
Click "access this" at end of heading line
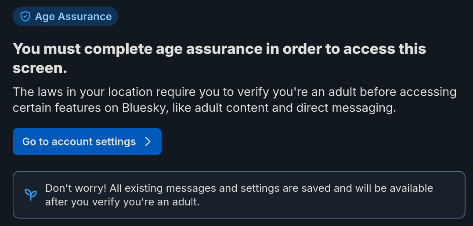click(385, 49)
